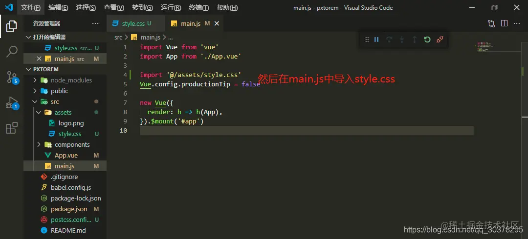Open the 选择(S) menu
The width and height of the screenshot is (528, 239).
click(86, 7)
